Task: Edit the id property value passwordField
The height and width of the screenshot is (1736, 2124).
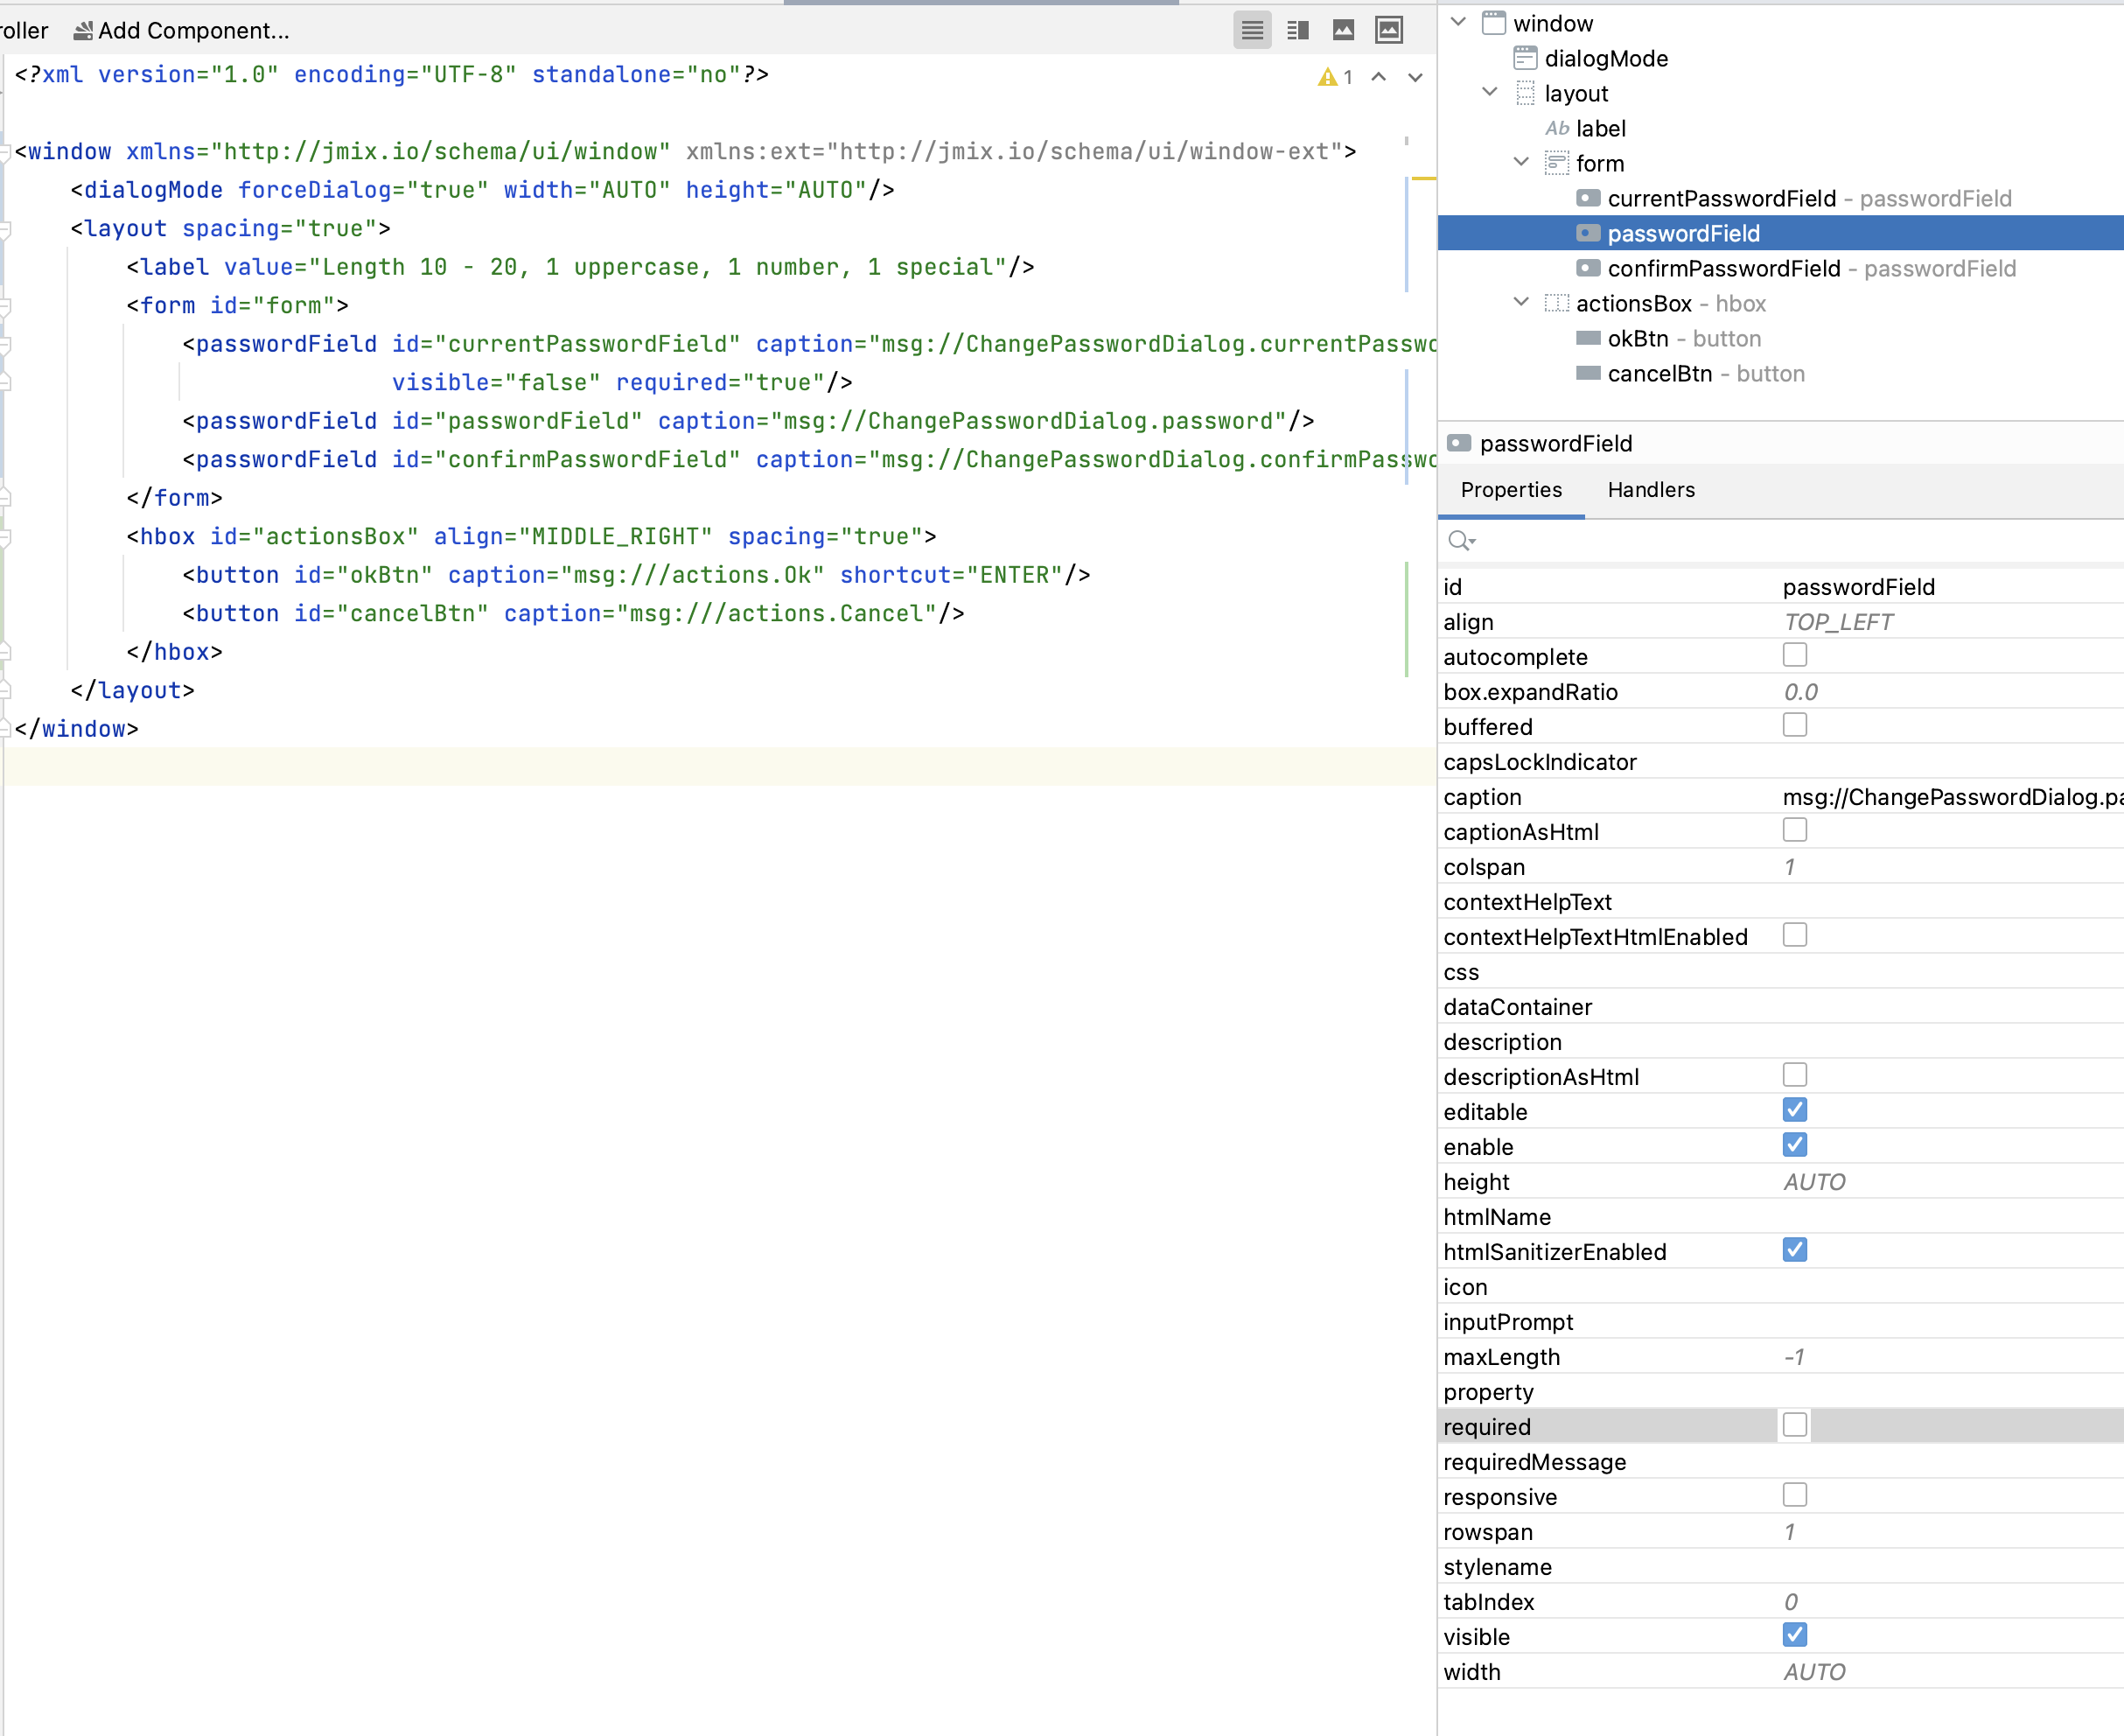Action: tap(1858, 587)
